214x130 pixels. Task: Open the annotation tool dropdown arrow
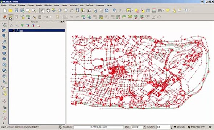coord(189,10)
